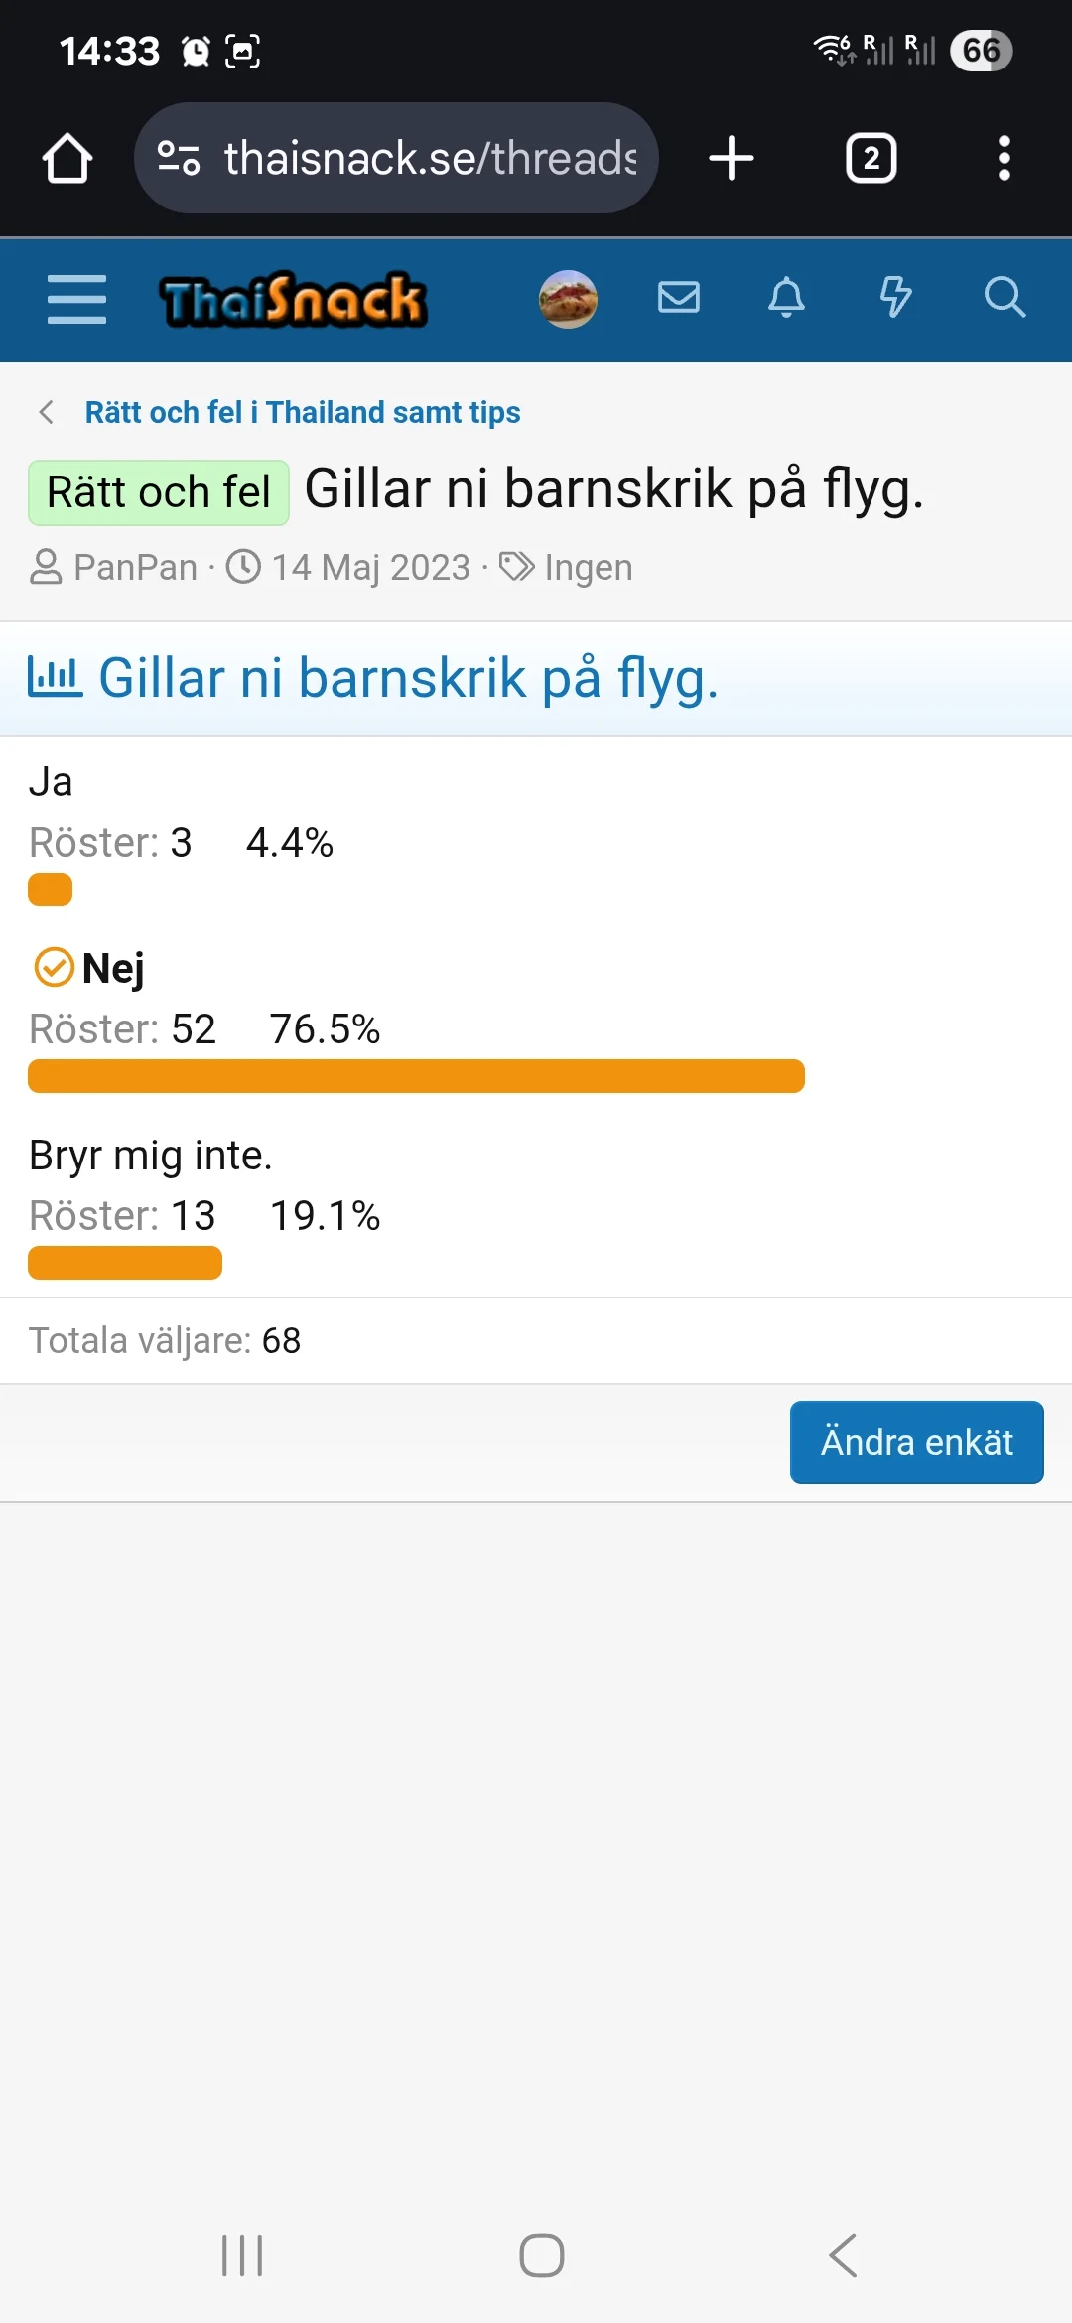The image size is (1072, 2323).
Task: Open the hamburger navigation menu
Action: (x=76, y=299)
